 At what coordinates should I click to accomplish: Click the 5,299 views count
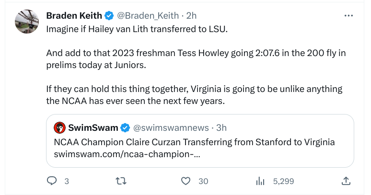[x=283, y=181]
